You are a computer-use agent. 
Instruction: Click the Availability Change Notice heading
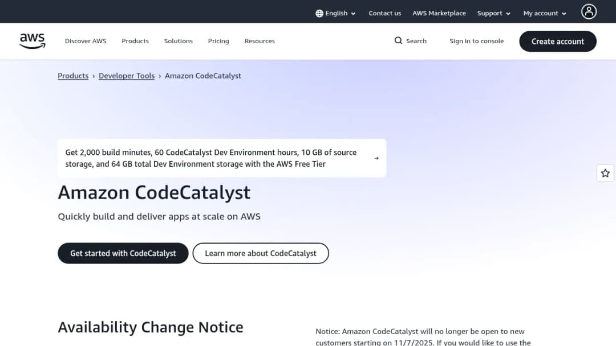pos(151,327)
